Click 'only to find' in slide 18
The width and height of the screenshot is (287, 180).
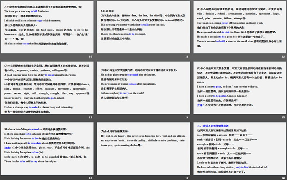coord(242,167)
